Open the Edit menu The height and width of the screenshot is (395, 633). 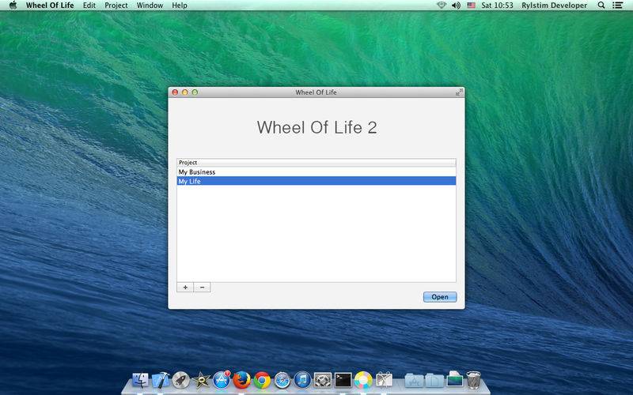[x=89, y=6]
